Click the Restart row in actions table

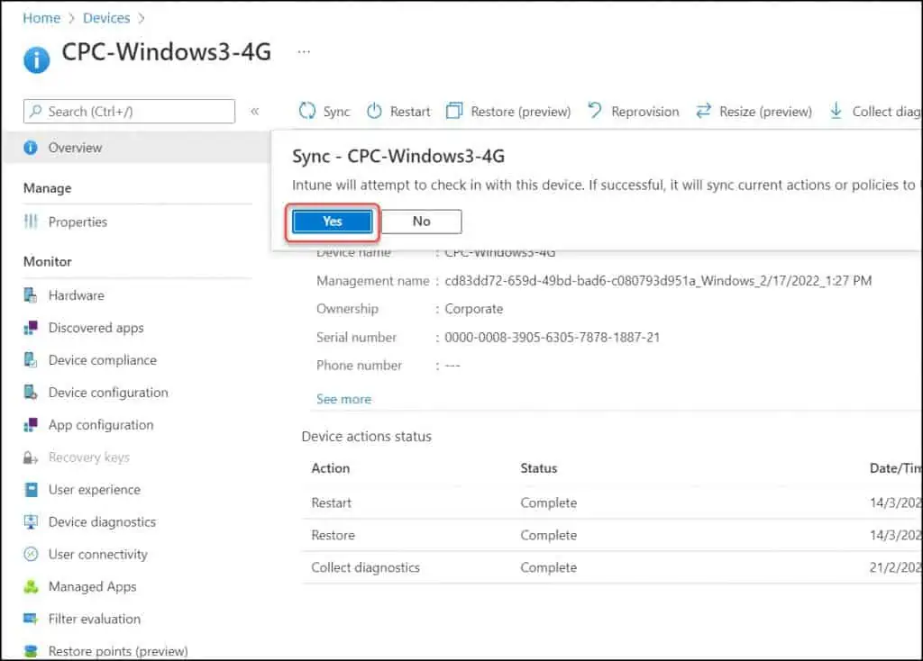(612, 503)
